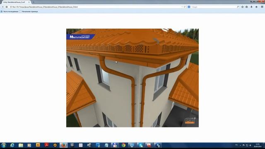Open Google Chrome from the taskbar
The image size is (265, 149).
point(123,145)
